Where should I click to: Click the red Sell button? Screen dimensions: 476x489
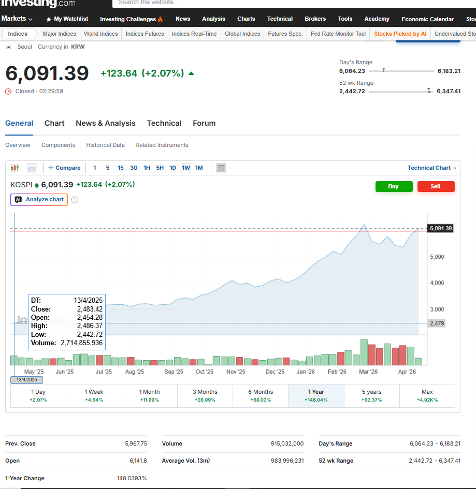(436, 186)
